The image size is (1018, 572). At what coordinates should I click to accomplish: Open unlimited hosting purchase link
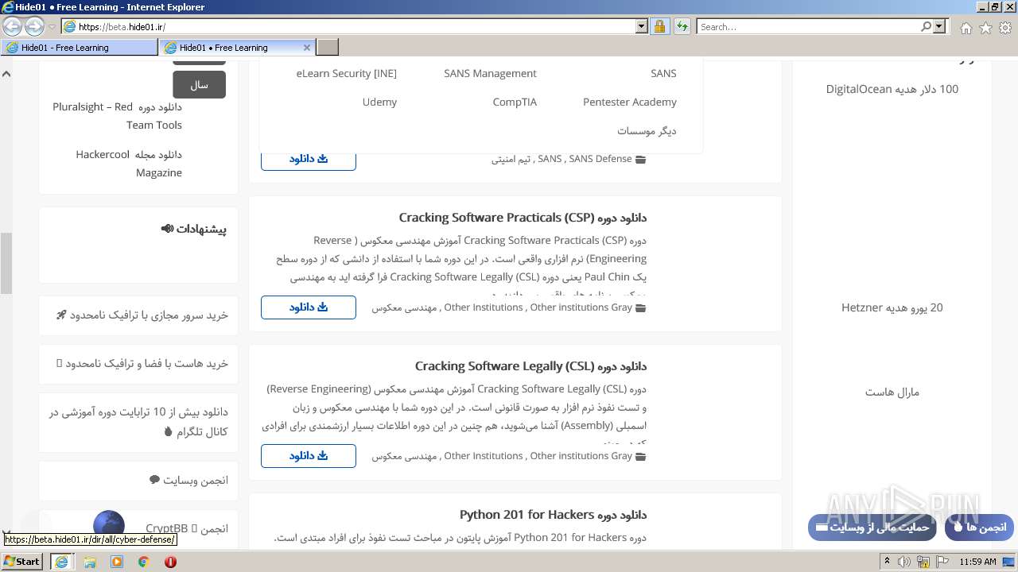tap(142, 364)
